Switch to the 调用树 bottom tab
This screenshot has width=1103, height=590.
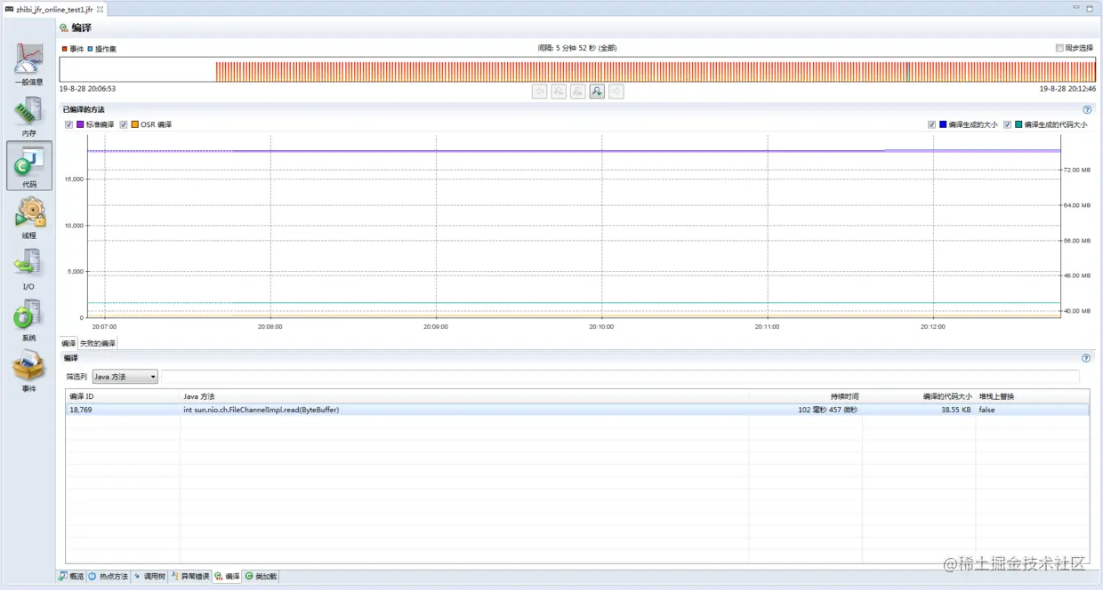click(x=149, y=577)
